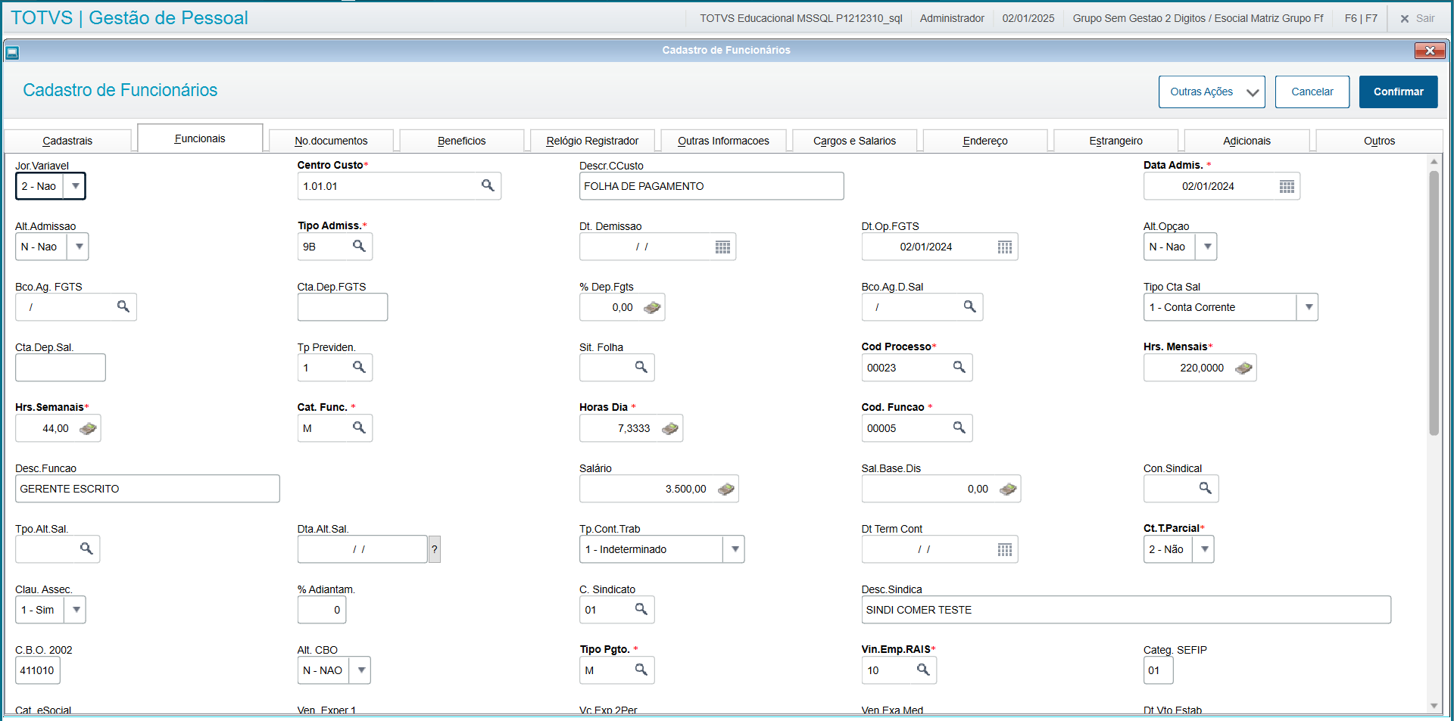Viewport: 1454px width, 721px height.
Task: Open Cod. Funcao lookup magnifier
Action: tap(959, 427)
